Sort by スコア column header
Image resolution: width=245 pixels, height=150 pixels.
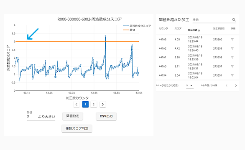(x=178, y=28)
